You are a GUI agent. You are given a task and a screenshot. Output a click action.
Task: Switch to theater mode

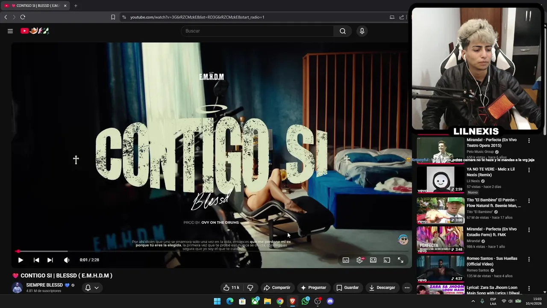[x=373, y=260]
